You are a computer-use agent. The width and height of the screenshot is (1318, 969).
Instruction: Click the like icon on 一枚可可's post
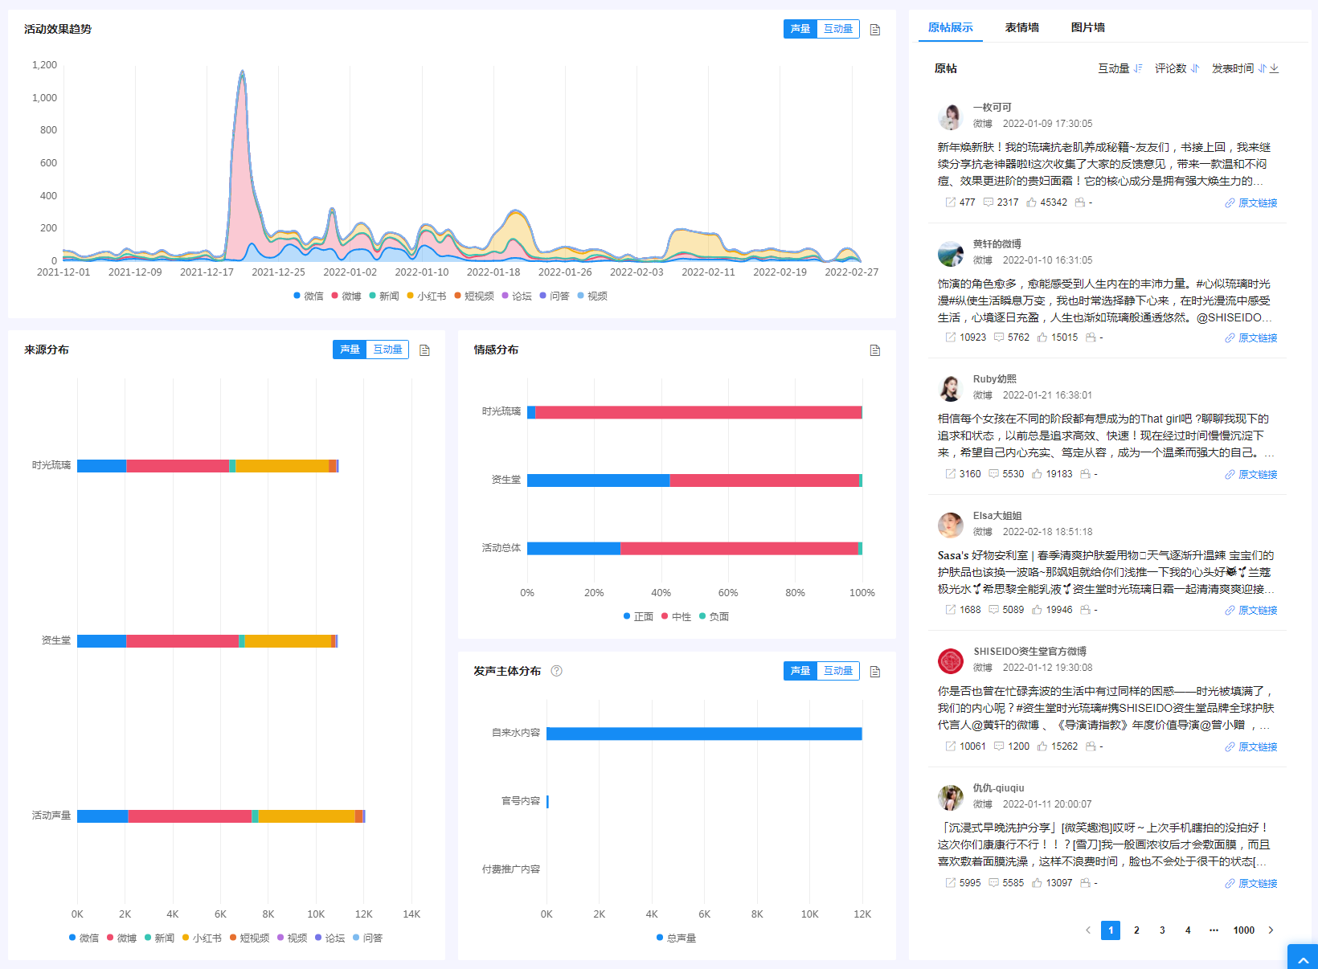pos(1031,202)
